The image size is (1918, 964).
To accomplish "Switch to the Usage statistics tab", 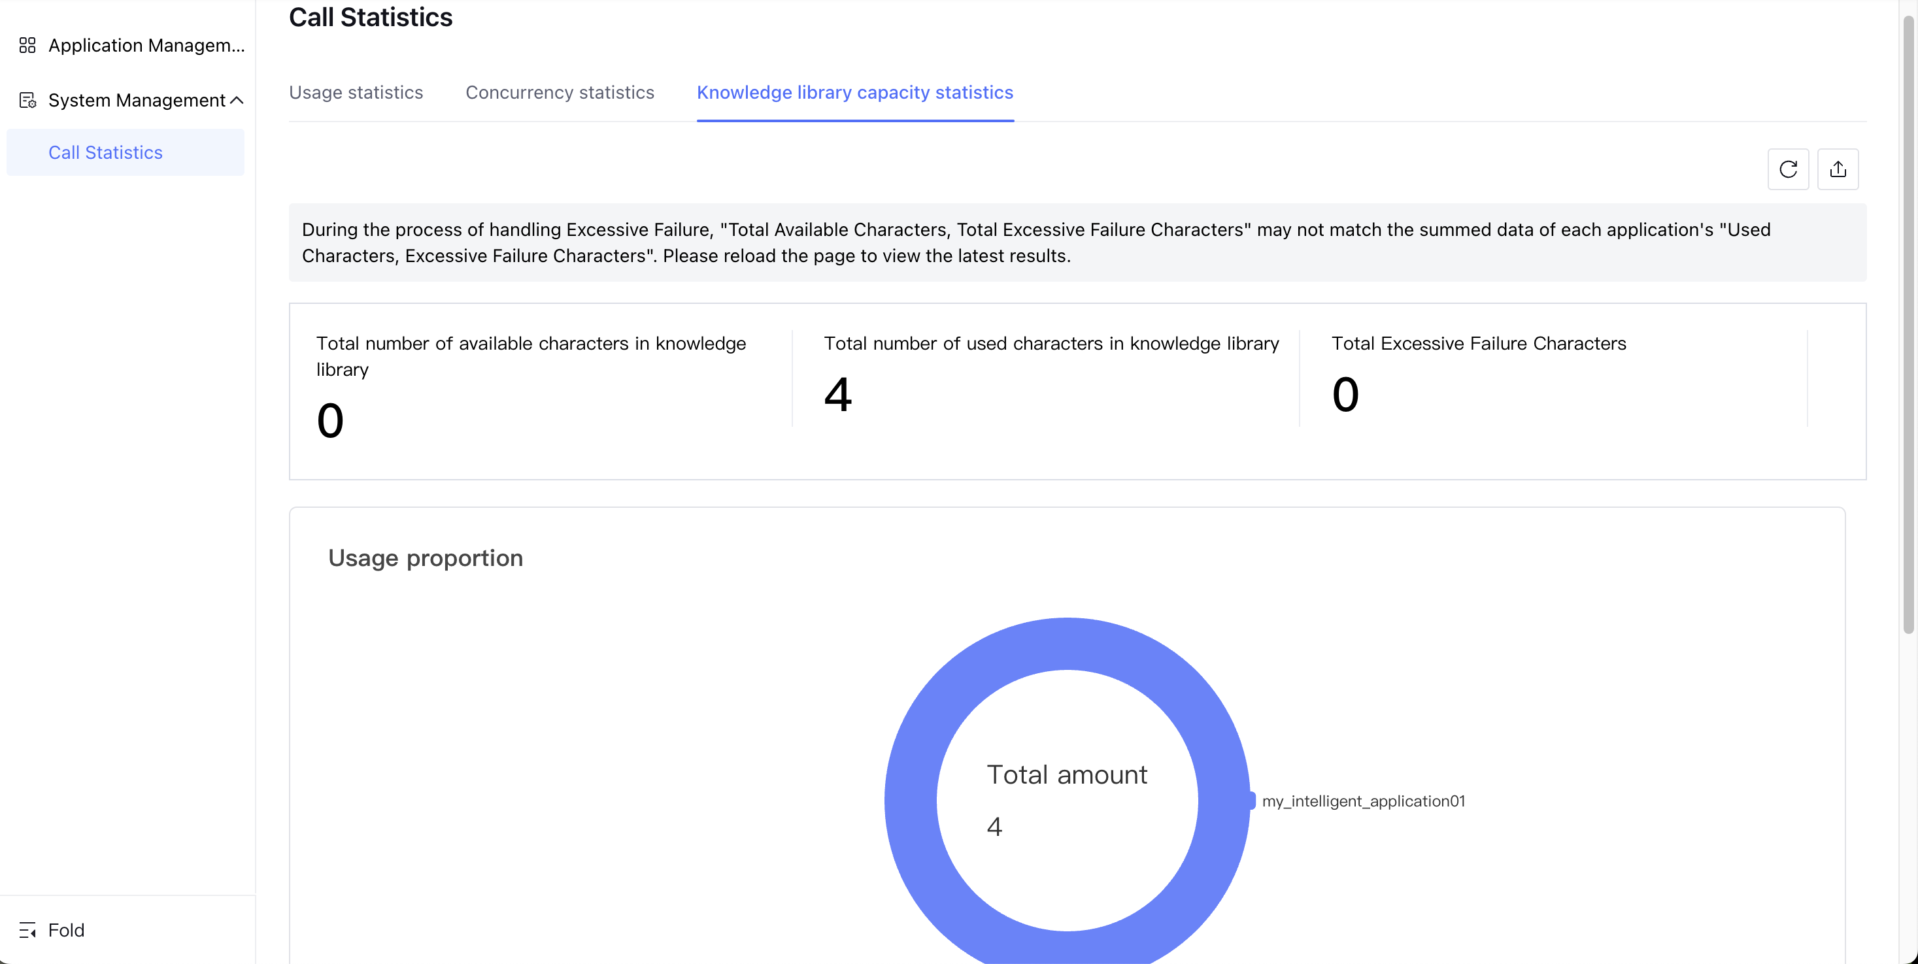I will tap(356, 92).
